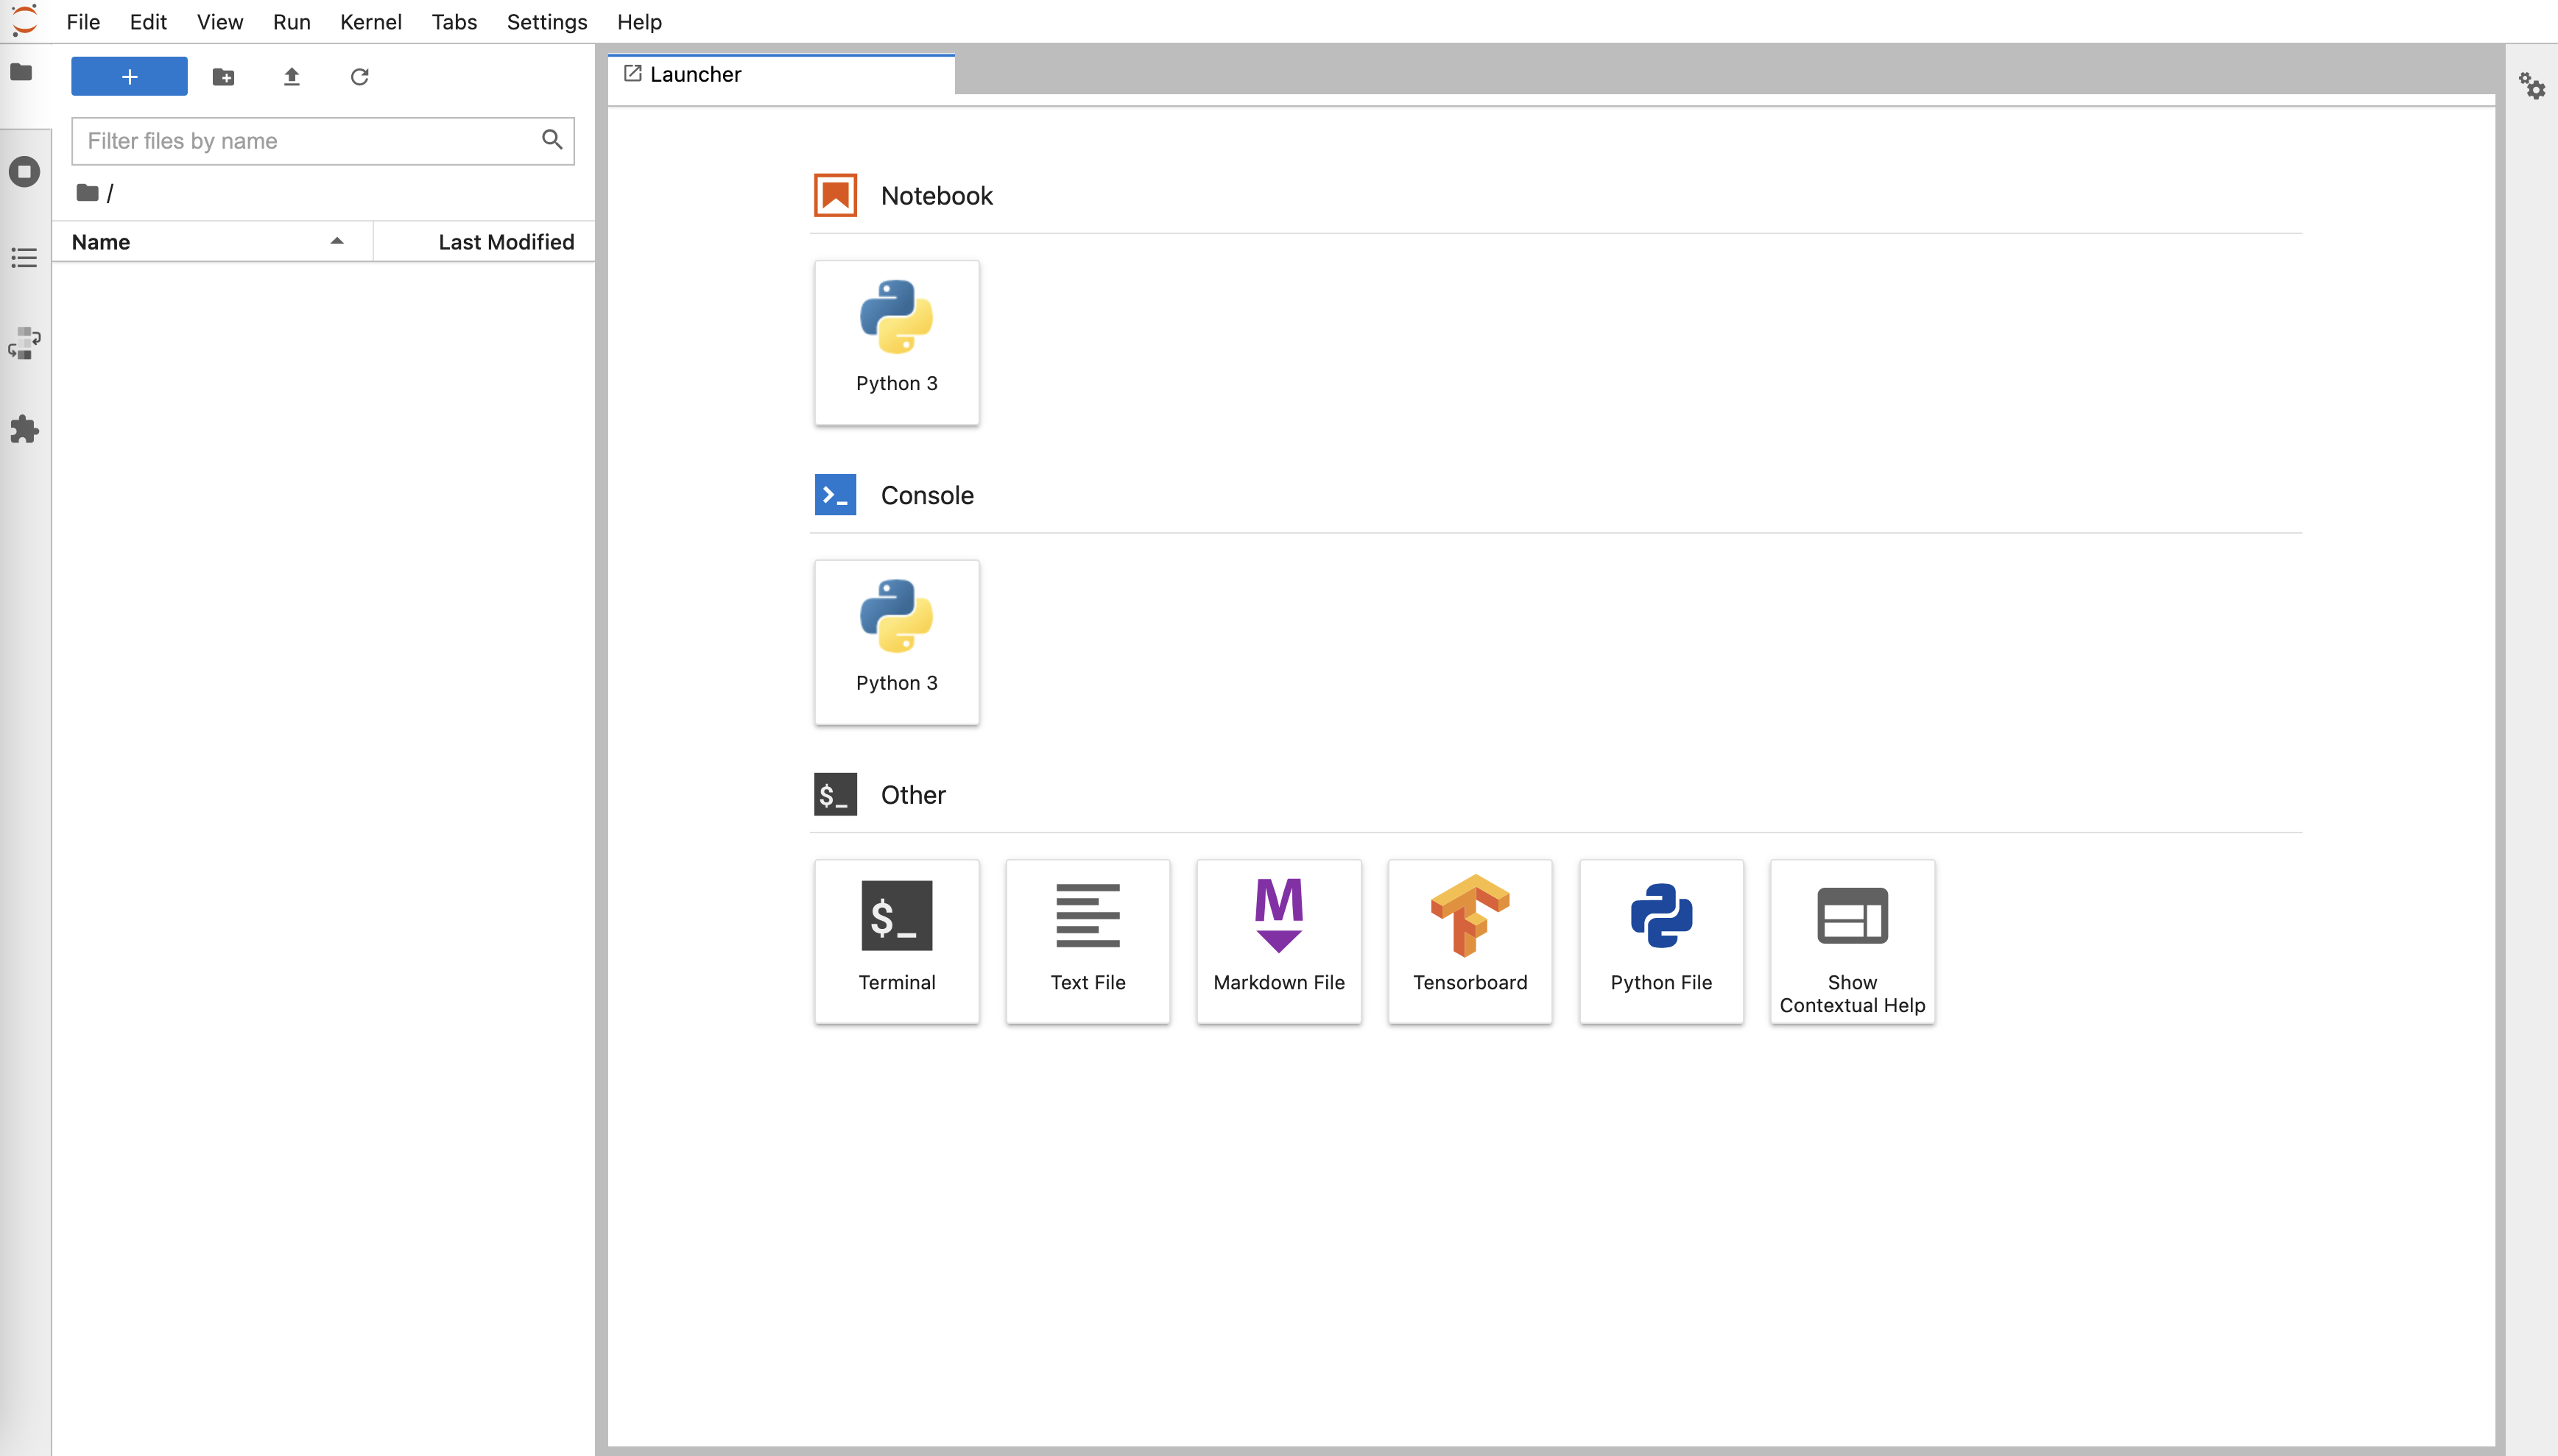The image size is (2558, 1456).
Task: Open the Help menu
Action: (639, 22)
